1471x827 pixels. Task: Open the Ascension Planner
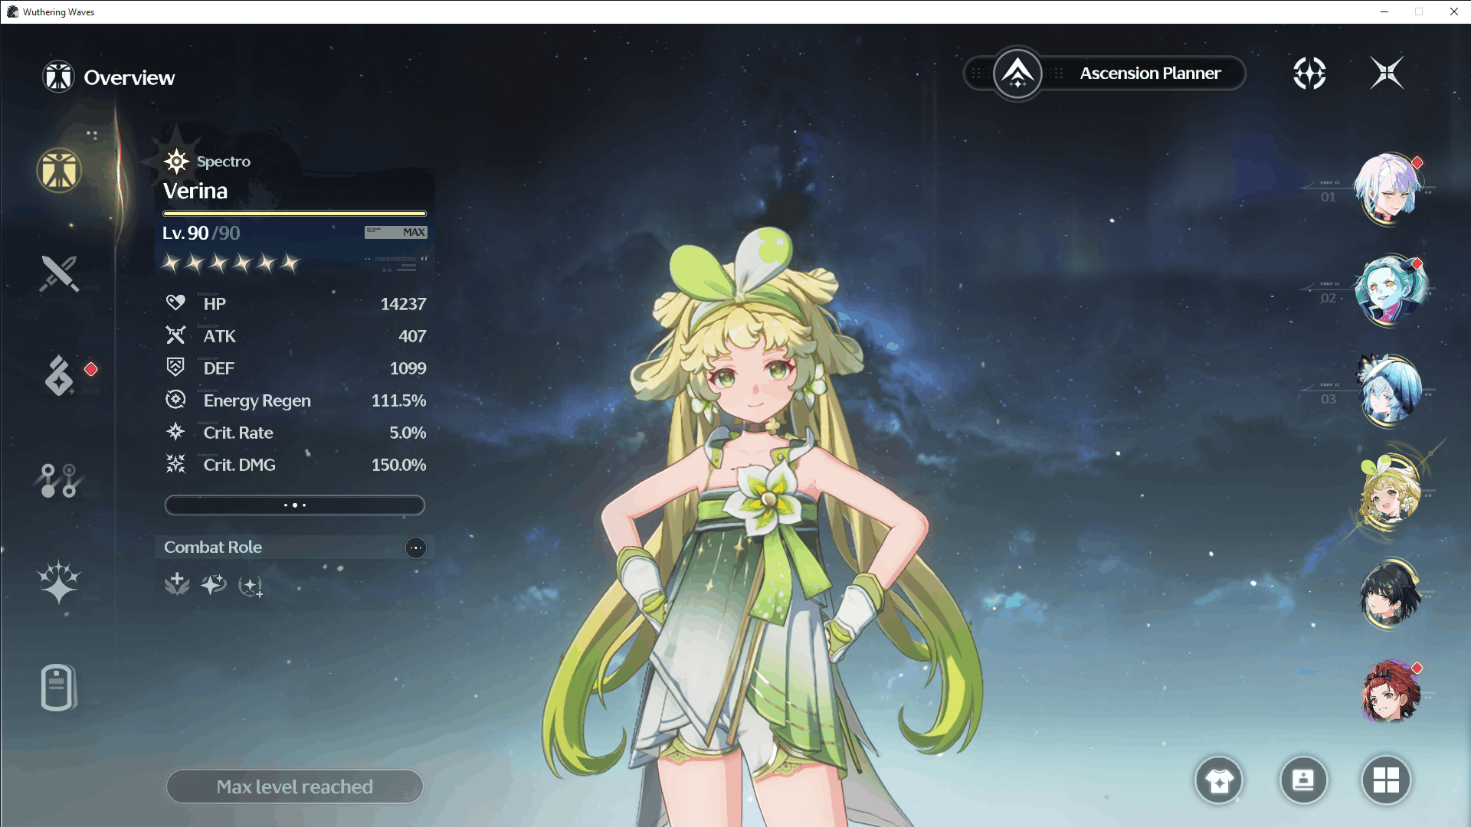(x=1105, y=74)
